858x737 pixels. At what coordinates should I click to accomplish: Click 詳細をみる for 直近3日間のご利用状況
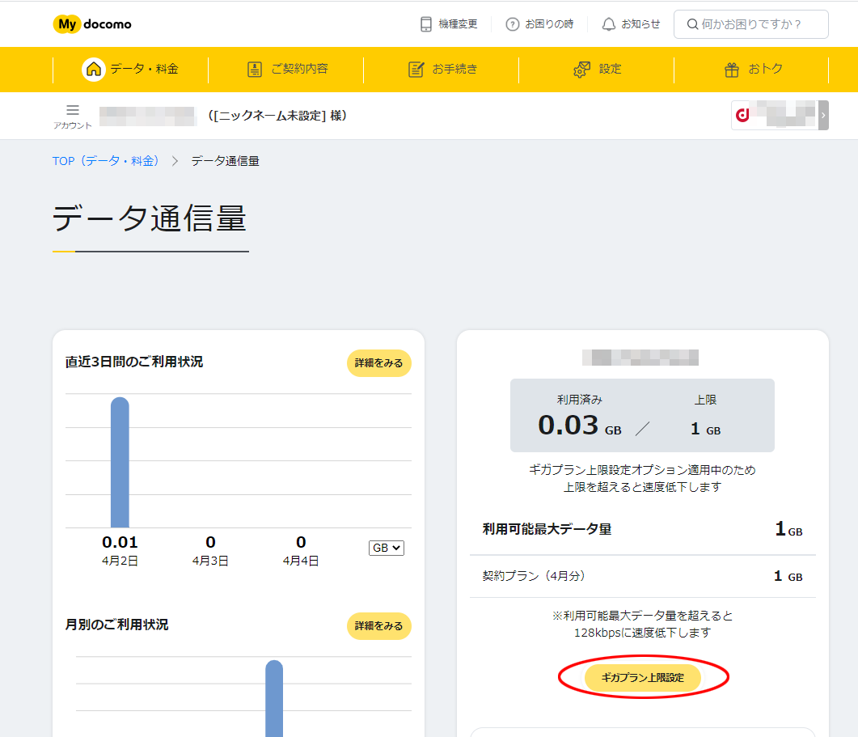click(378, 363)
